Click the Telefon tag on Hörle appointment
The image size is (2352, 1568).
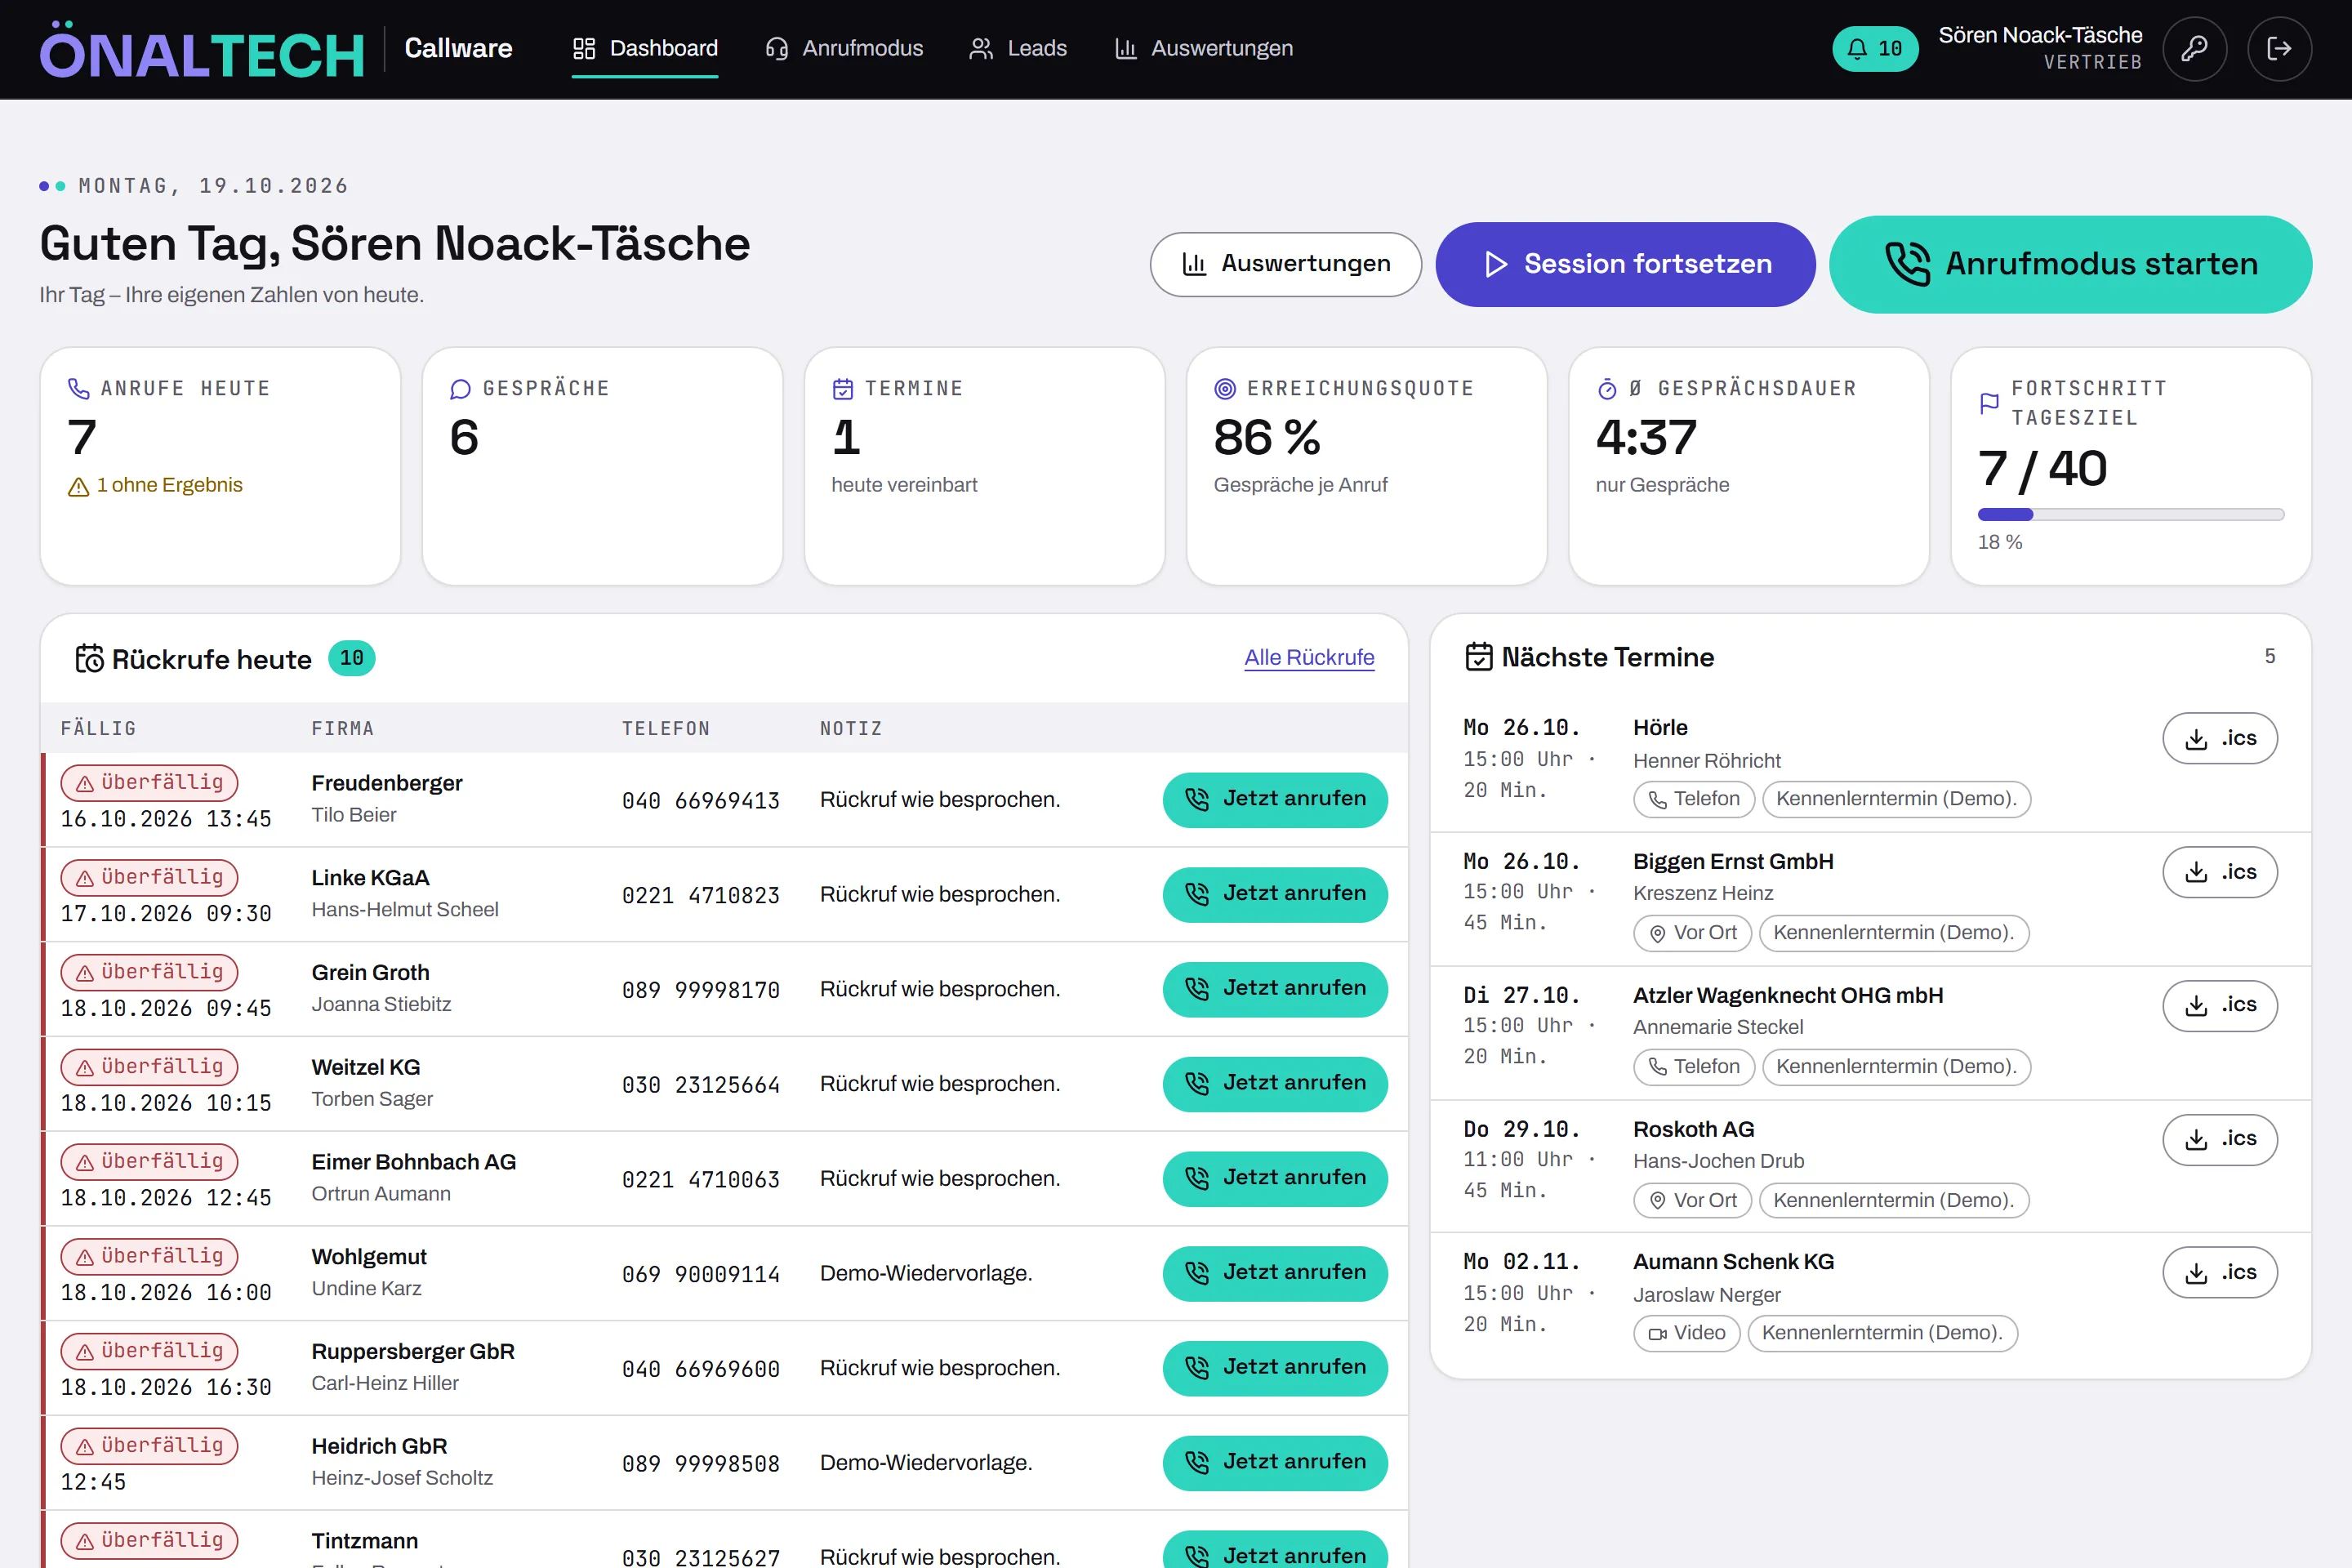pyautogui.click(x=1694, y=799)
